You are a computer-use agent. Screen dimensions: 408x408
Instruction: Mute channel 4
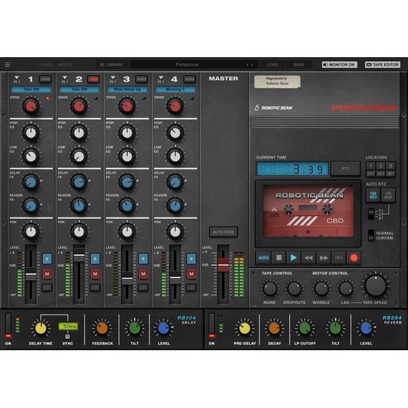click(x=191, y=274)
